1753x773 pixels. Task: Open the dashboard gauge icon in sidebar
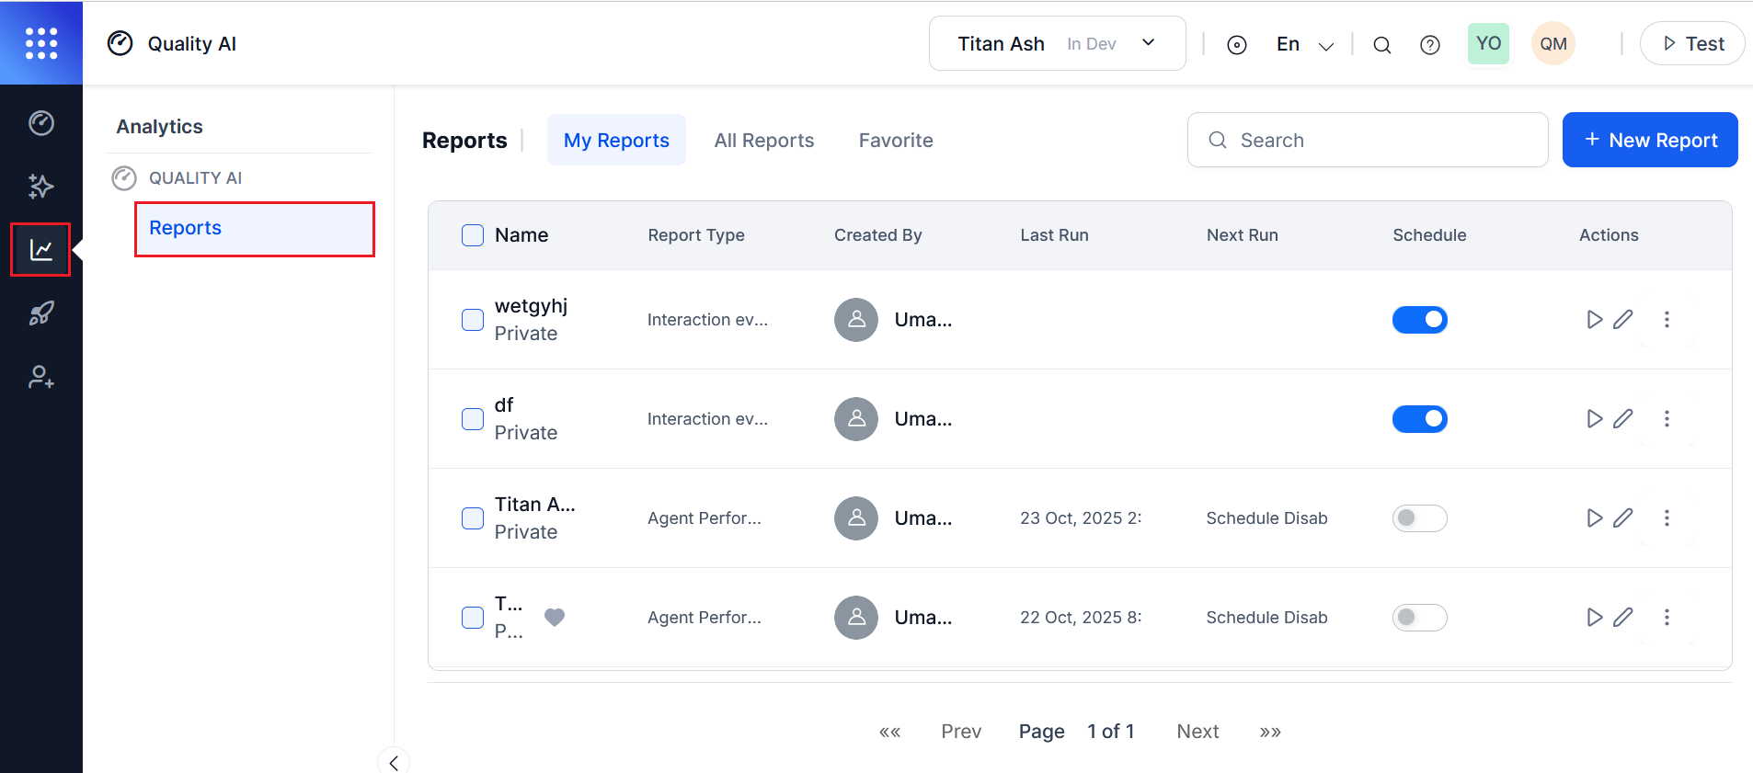coord(41,123)
